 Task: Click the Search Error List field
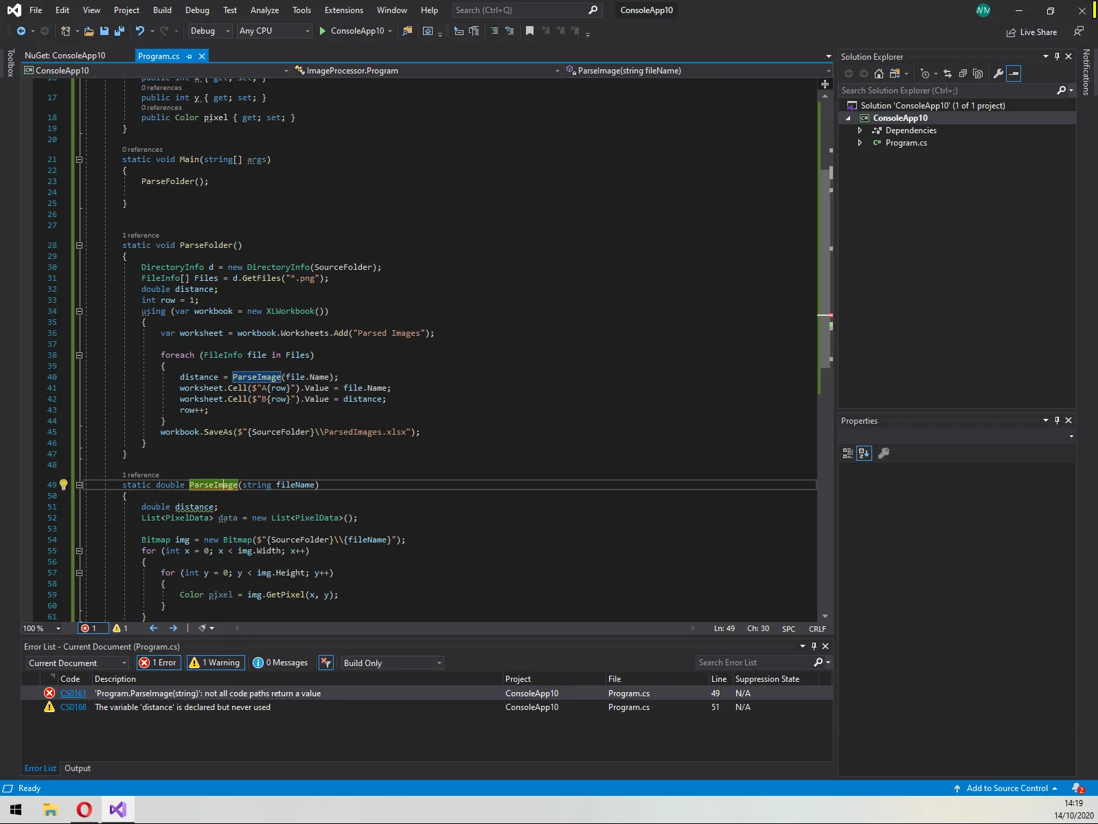click(755, 663)
